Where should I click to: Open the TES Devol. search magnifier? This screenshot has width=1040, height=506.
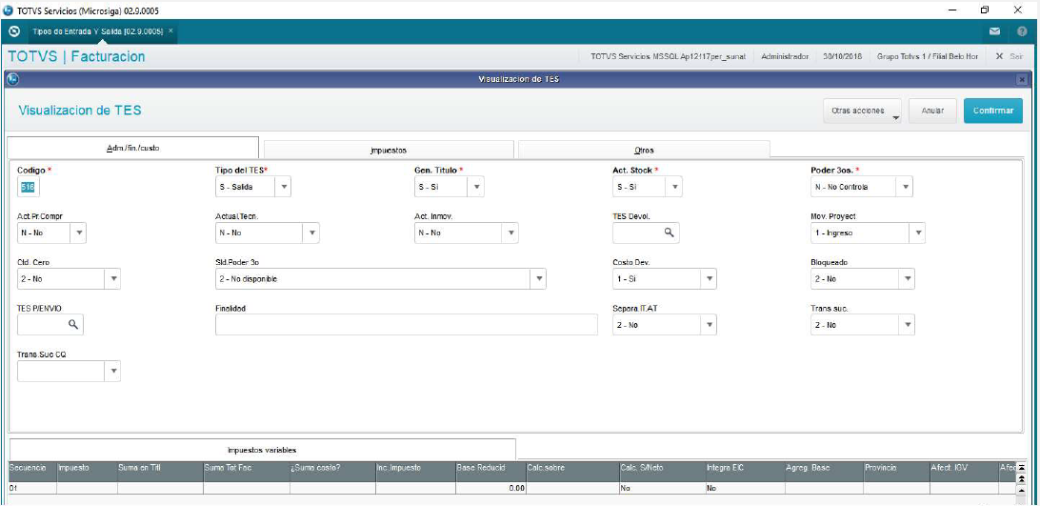click(x=670, y=233)
